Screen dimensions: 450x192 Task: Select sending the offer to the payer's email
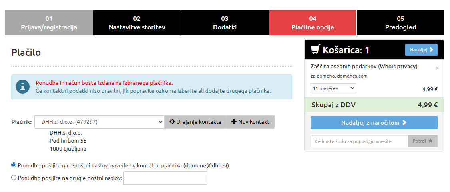coord(14,165)
